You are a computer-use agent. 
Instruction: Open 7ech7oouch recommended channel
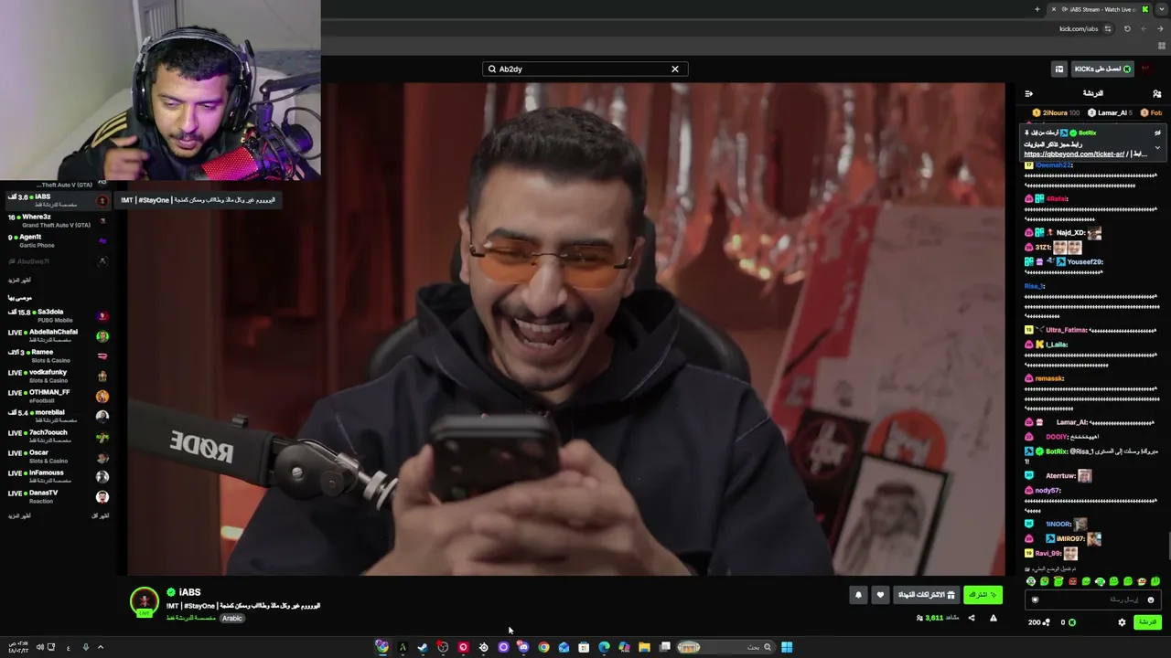(57, 436)
